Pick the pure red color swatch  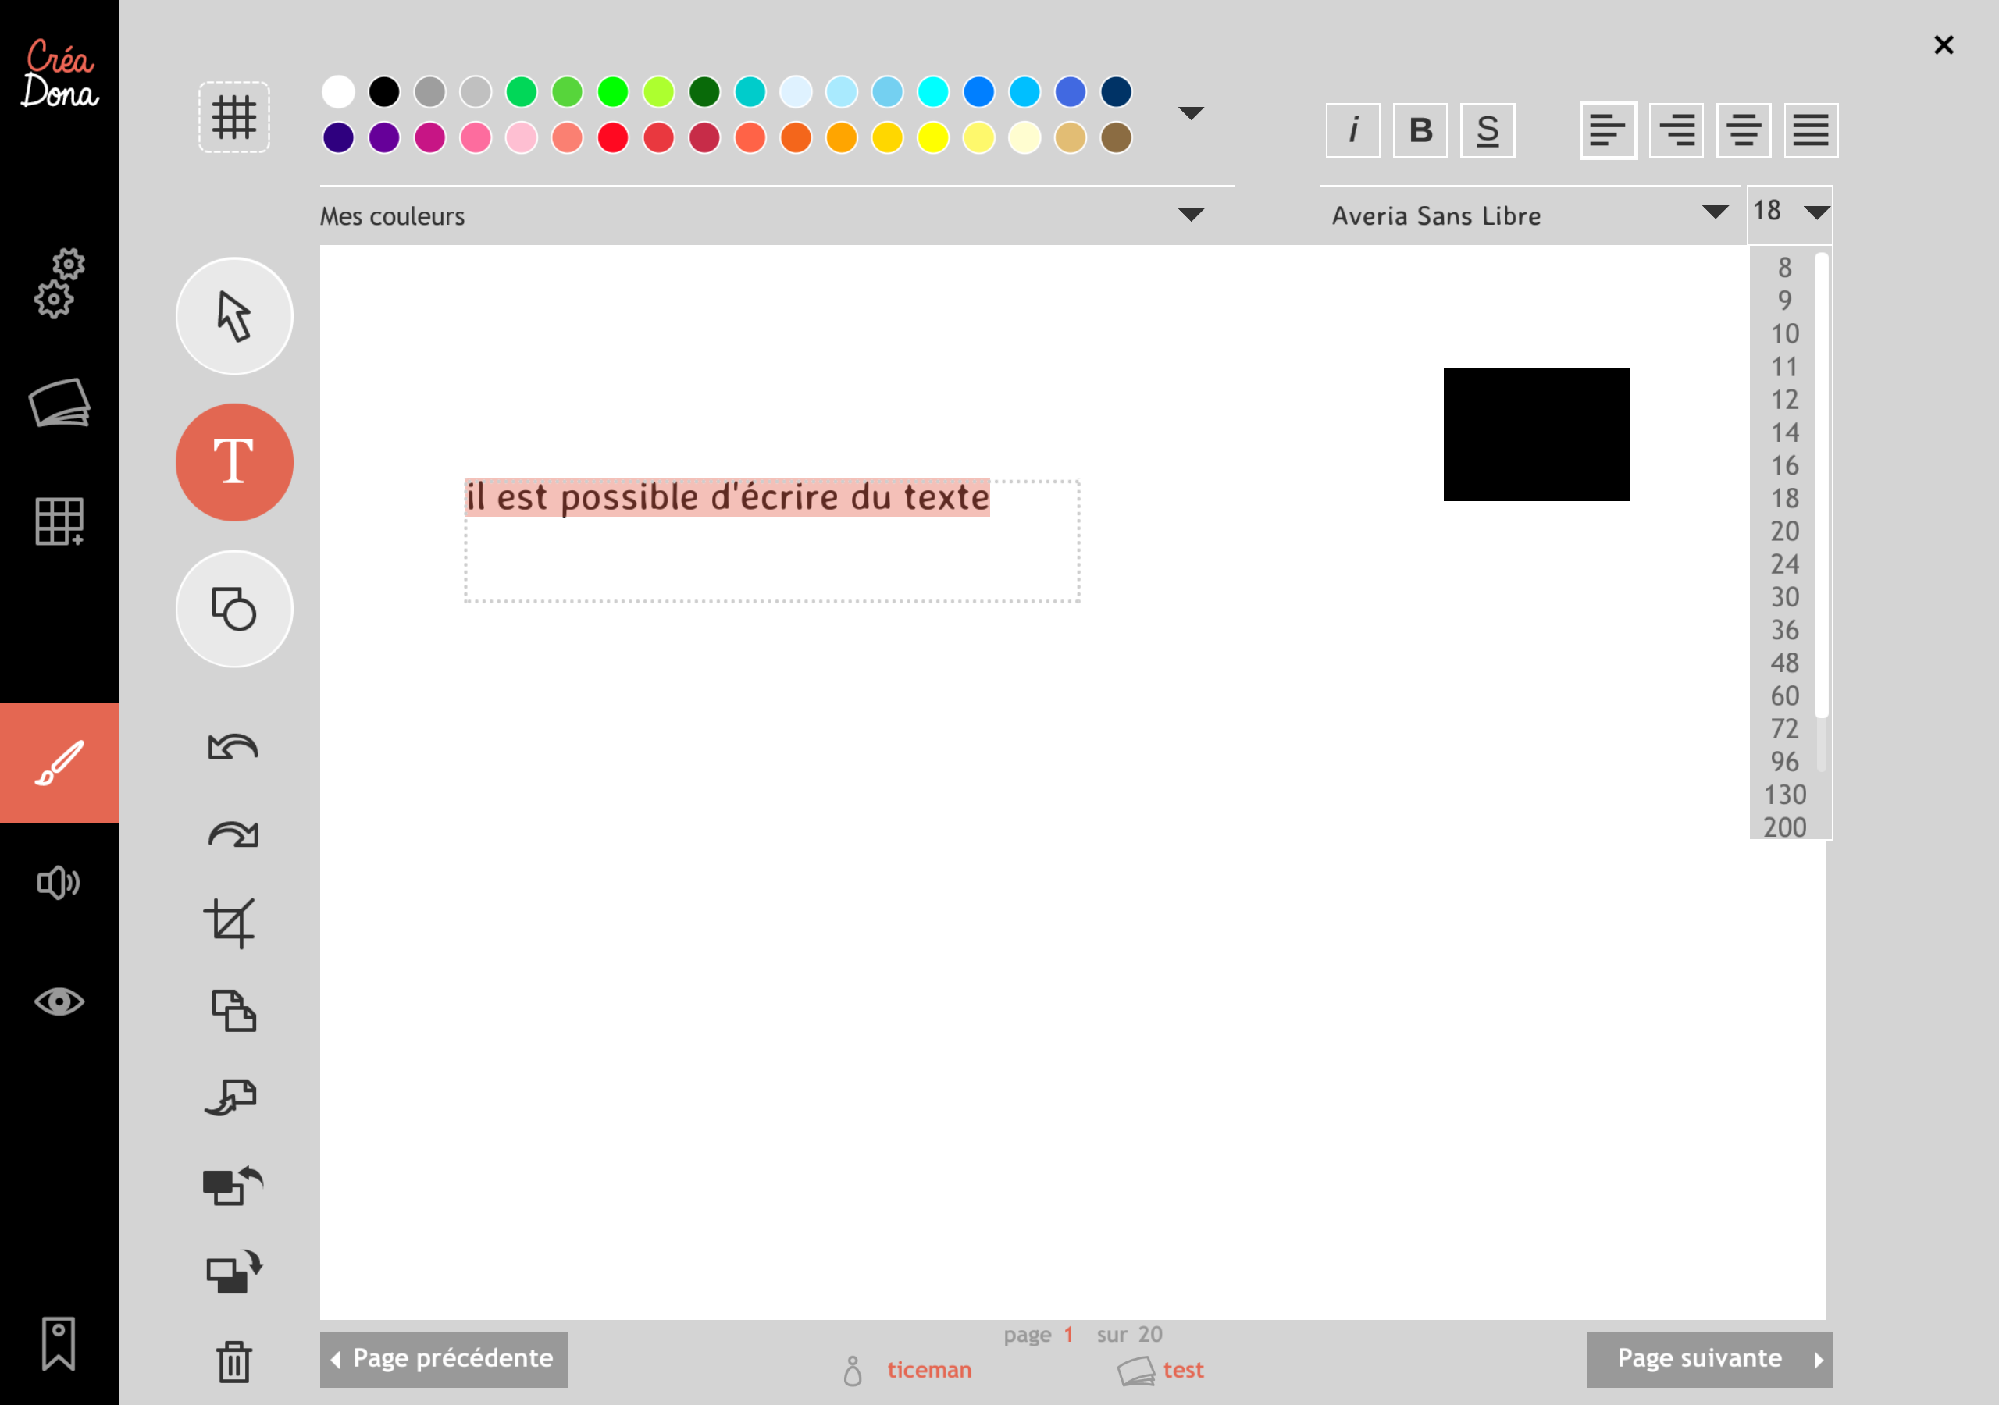coord(613,137)
